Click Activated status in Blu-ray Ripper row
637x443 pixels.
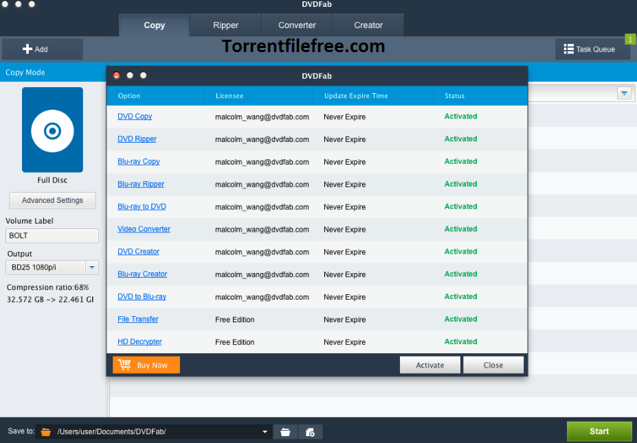(460, 184)
